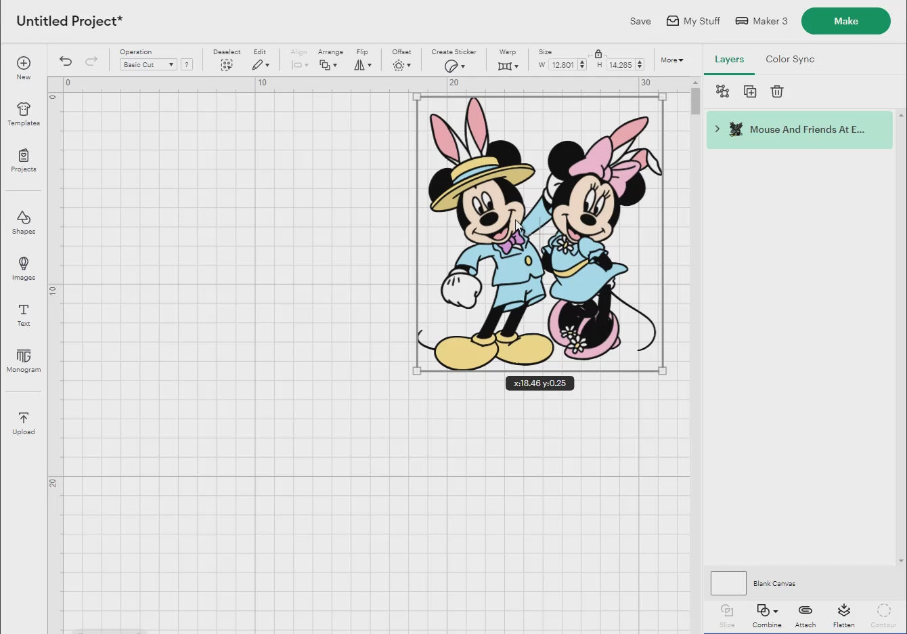Screen dimensions: 907x634
Task: Click the bottom-right resize handle
Action: 663,371
